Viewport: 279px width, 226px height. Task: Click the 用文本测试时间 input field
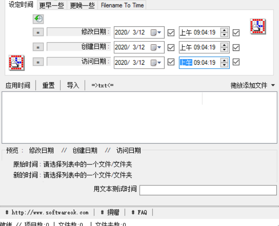tap(208, 190)
